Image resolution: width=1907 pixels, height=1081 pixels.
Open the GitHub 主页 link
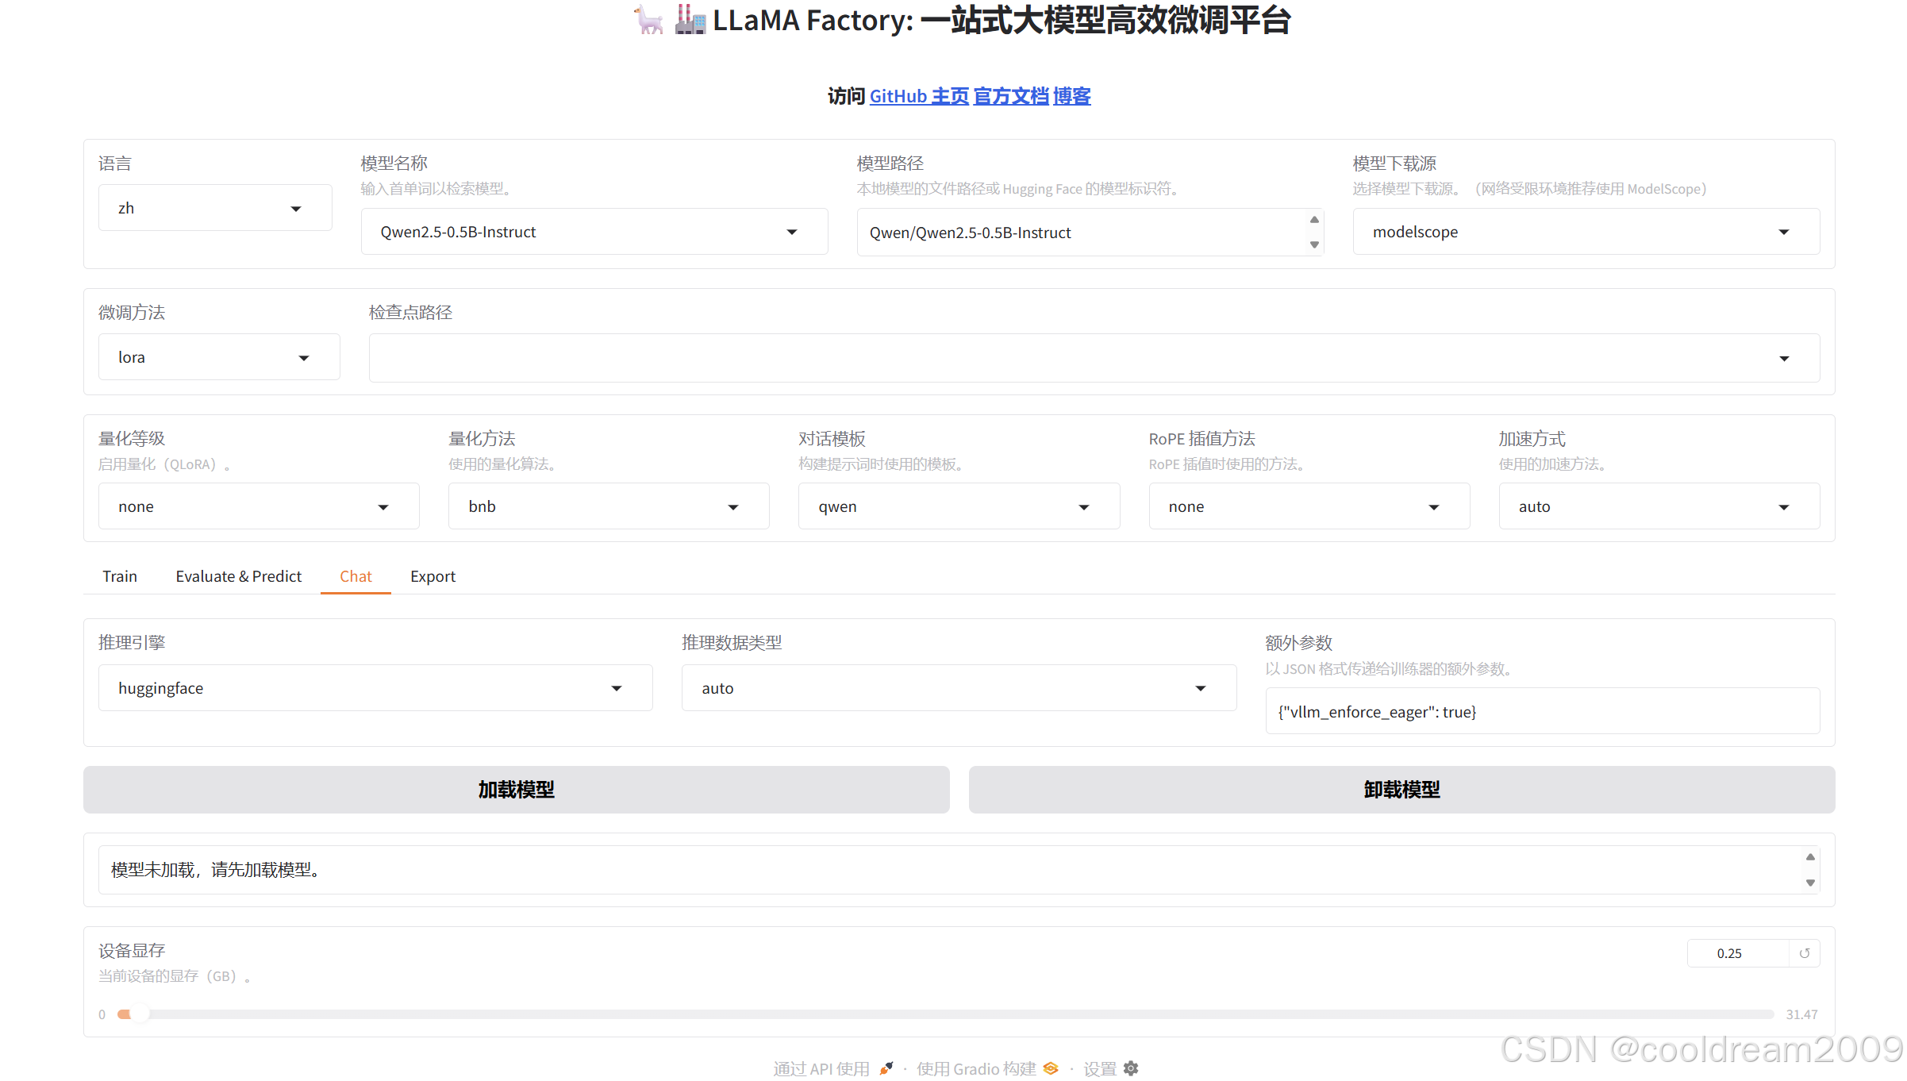click(919, 96)
